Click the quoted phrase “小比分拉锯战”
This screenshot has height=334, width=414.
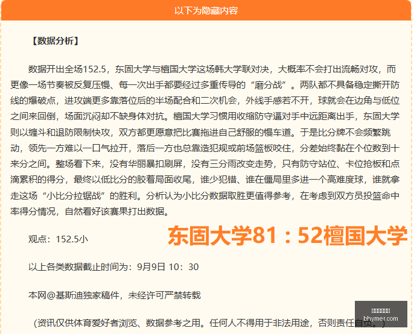coord(73,196)
